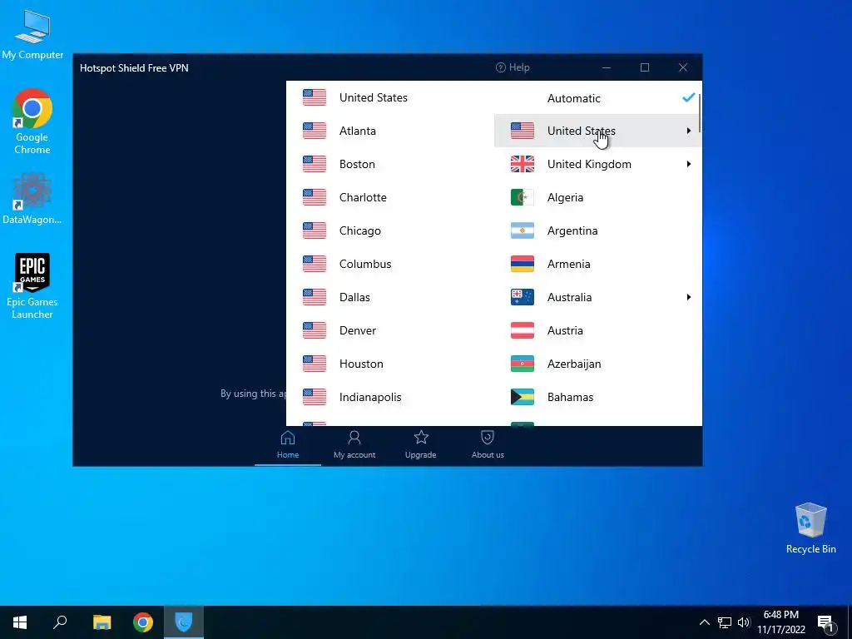Choose Columbus server location

(390, 264)
